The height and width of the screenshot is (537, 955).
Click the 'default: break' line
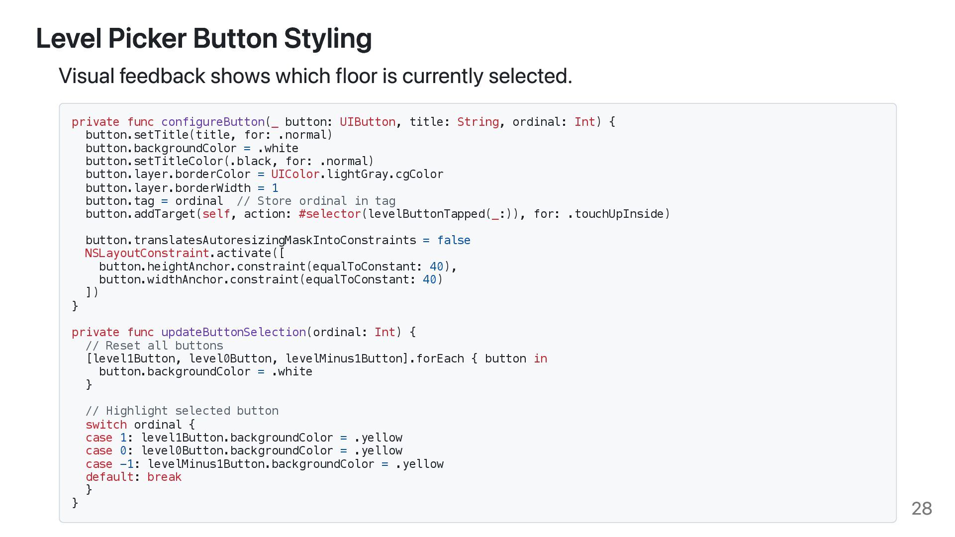tap(133, 477)
